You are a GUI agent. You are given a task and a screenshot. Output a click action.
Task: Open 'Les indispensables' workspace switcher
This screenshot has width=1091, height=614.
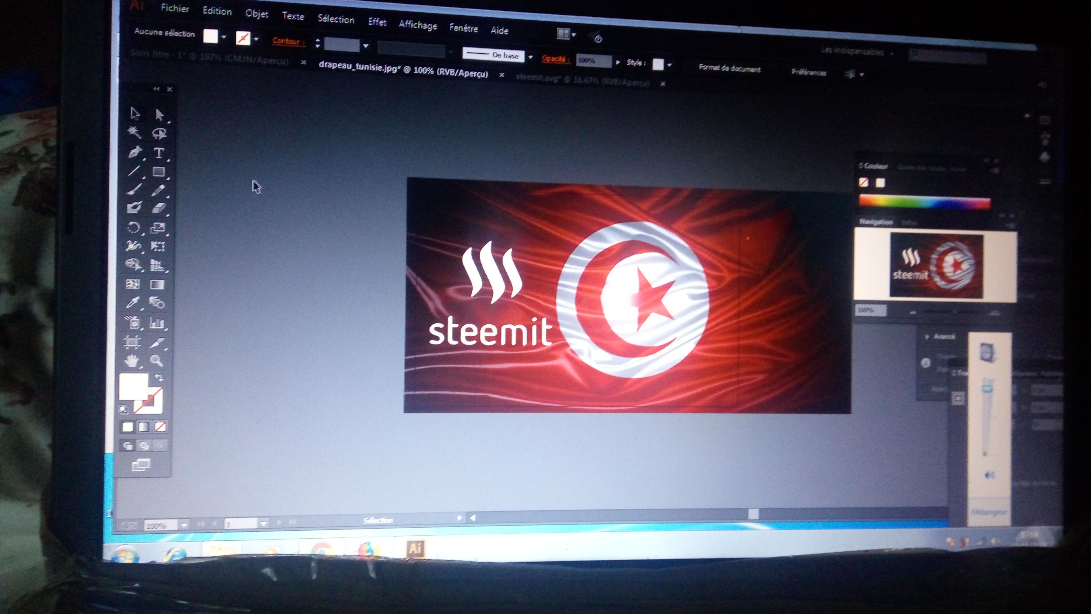(857, 52)
